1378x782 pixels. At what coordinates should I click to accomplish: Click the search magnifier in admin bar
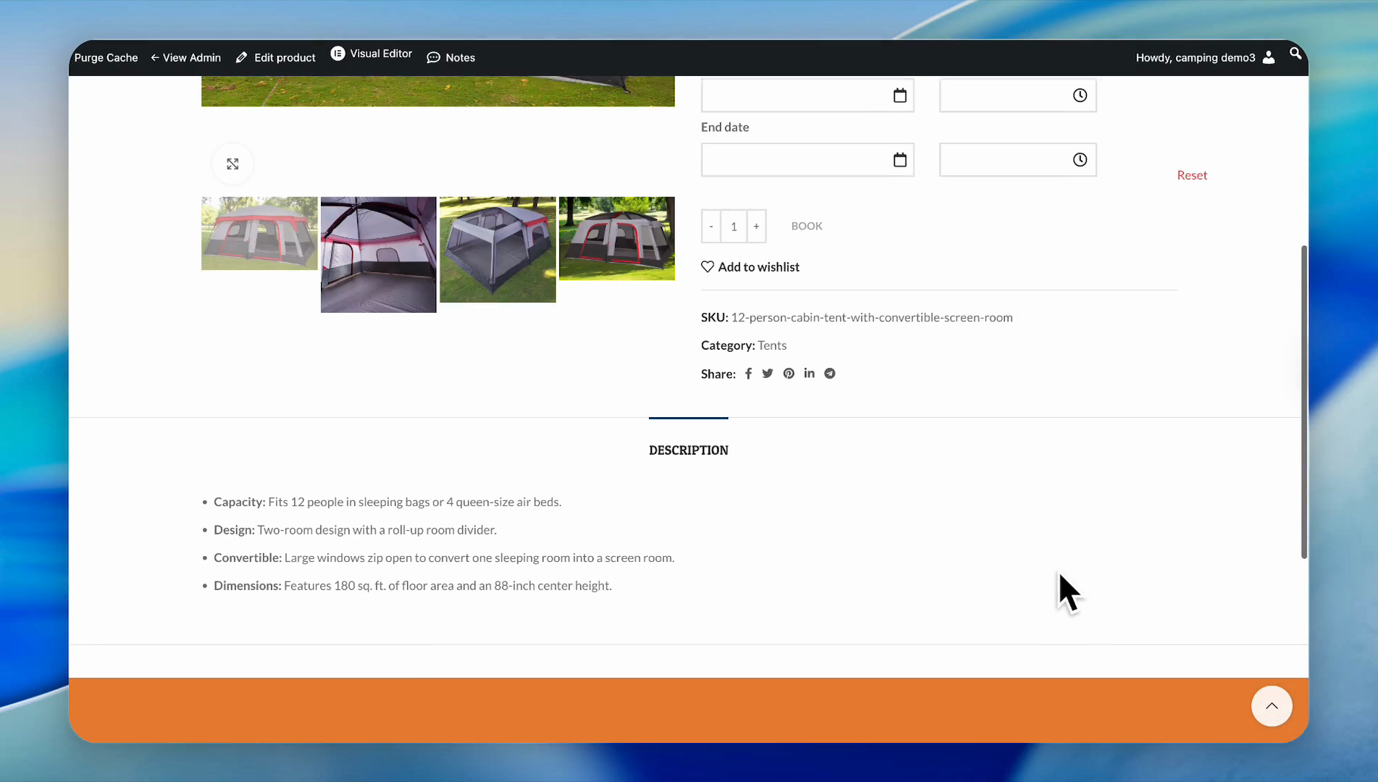coord(1295,54)
